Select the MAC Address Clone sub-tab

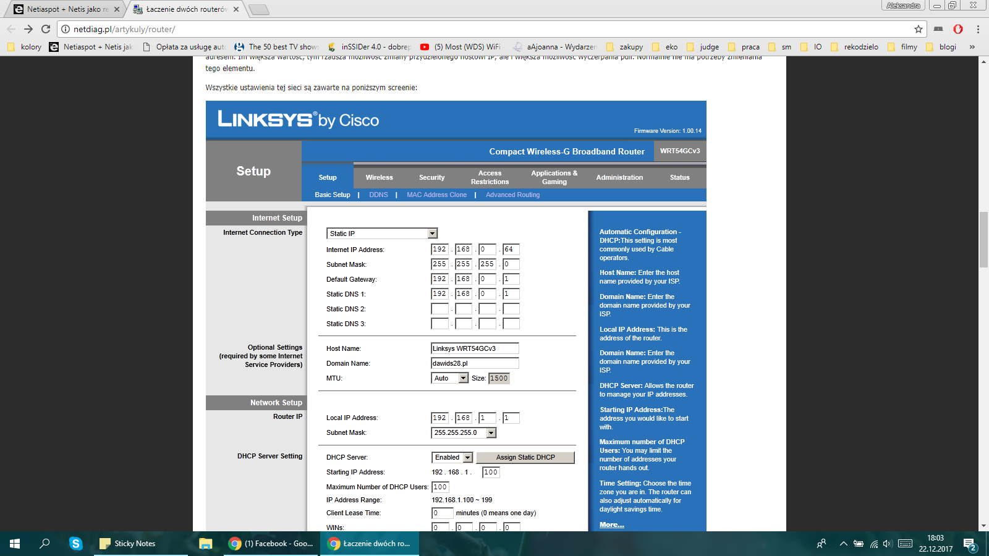(436, 195)
